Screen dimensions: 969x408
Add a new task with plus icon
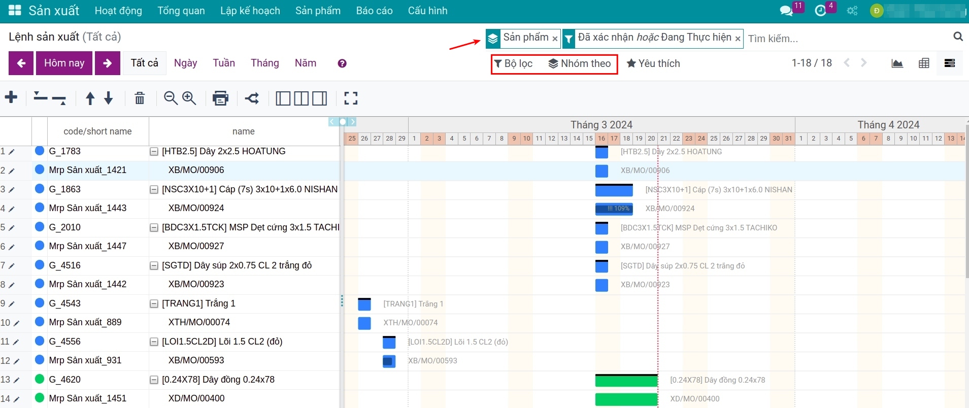11,97
